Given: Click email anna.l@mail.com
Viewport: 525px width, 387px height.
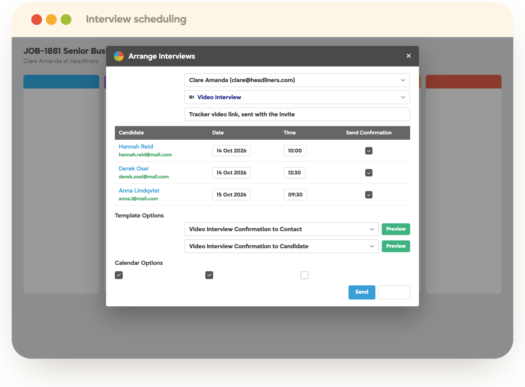Looking at the screenshot, I should click(x=138, y=199).
